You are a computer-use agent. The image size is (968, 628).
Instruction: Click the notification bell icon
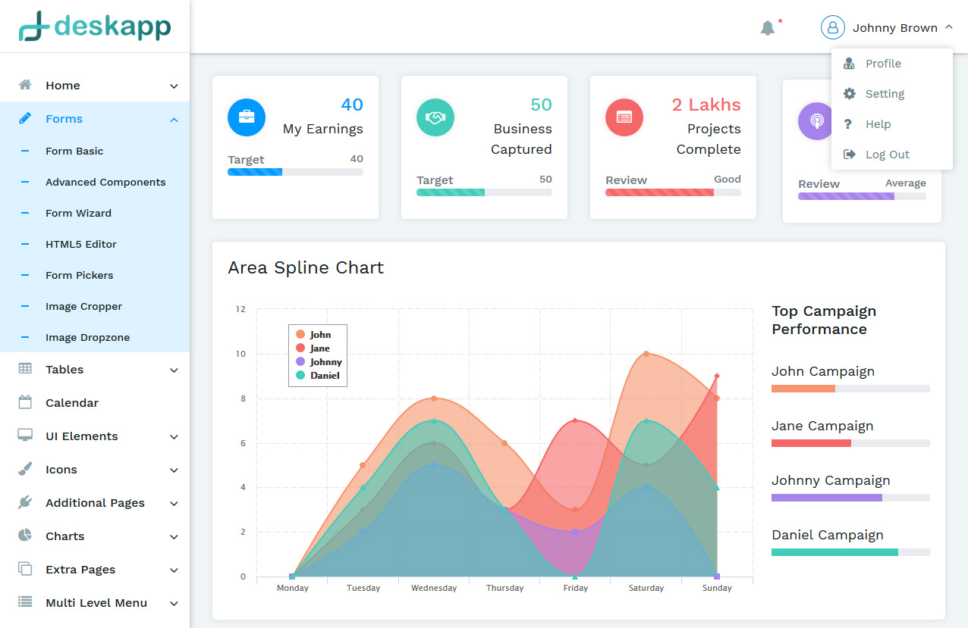click(x=768, y=27)
